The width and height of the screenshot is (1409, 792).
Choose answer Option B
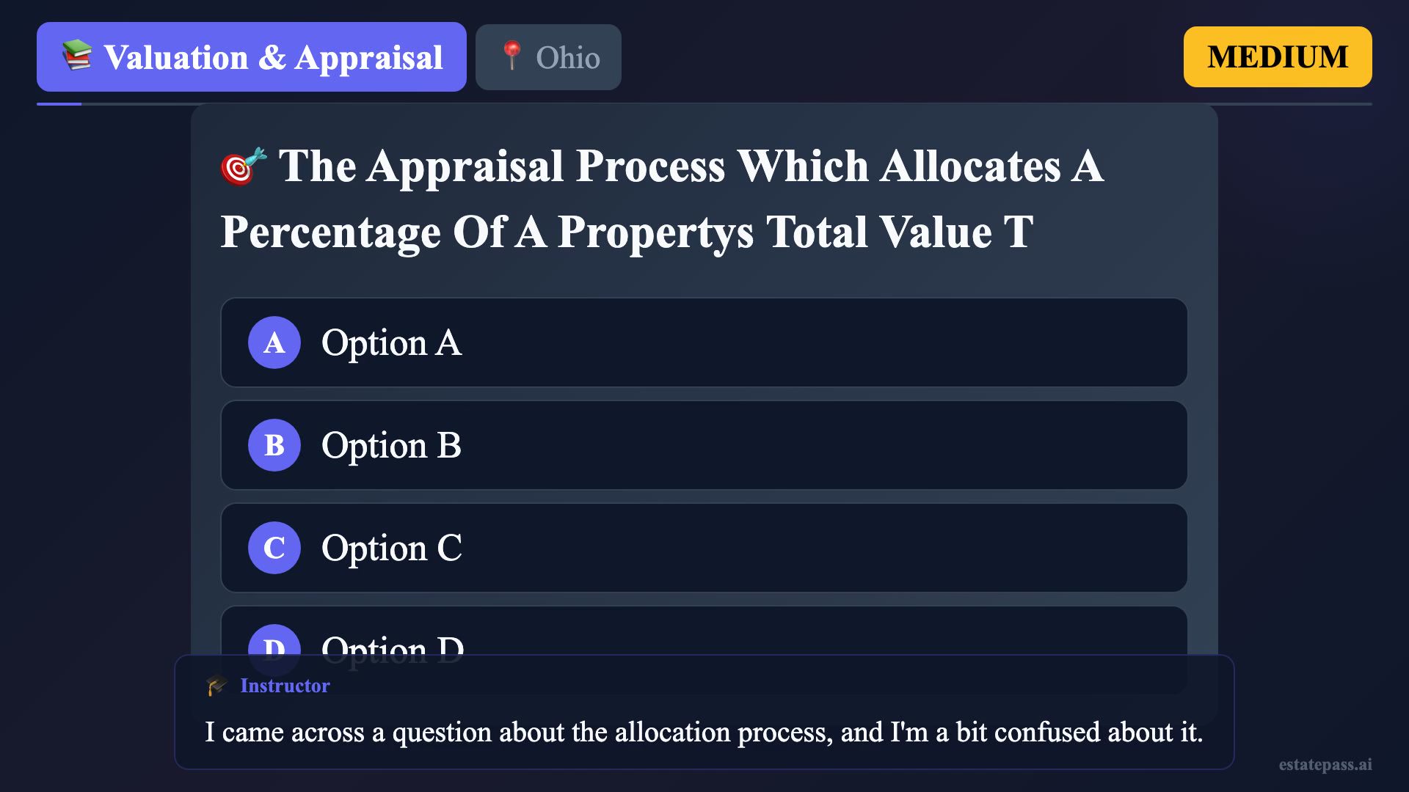704,445
